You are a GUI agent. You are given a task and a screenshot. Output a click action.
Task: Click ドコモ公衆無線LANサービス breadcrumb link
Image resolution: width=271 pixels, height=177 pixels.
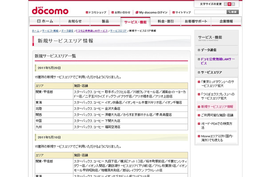click(92, 31)
